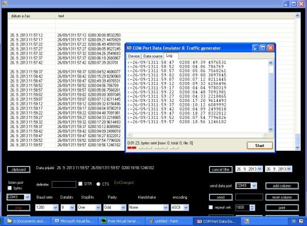Click the Start button in emulator
This screenshot has width=307, height=226.
[260, 145]
